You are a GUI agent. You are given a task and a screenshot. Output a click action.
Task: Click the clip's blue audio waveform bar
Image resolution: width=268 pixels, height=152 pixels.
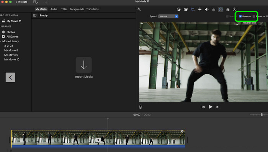click(x=98, y=147)
